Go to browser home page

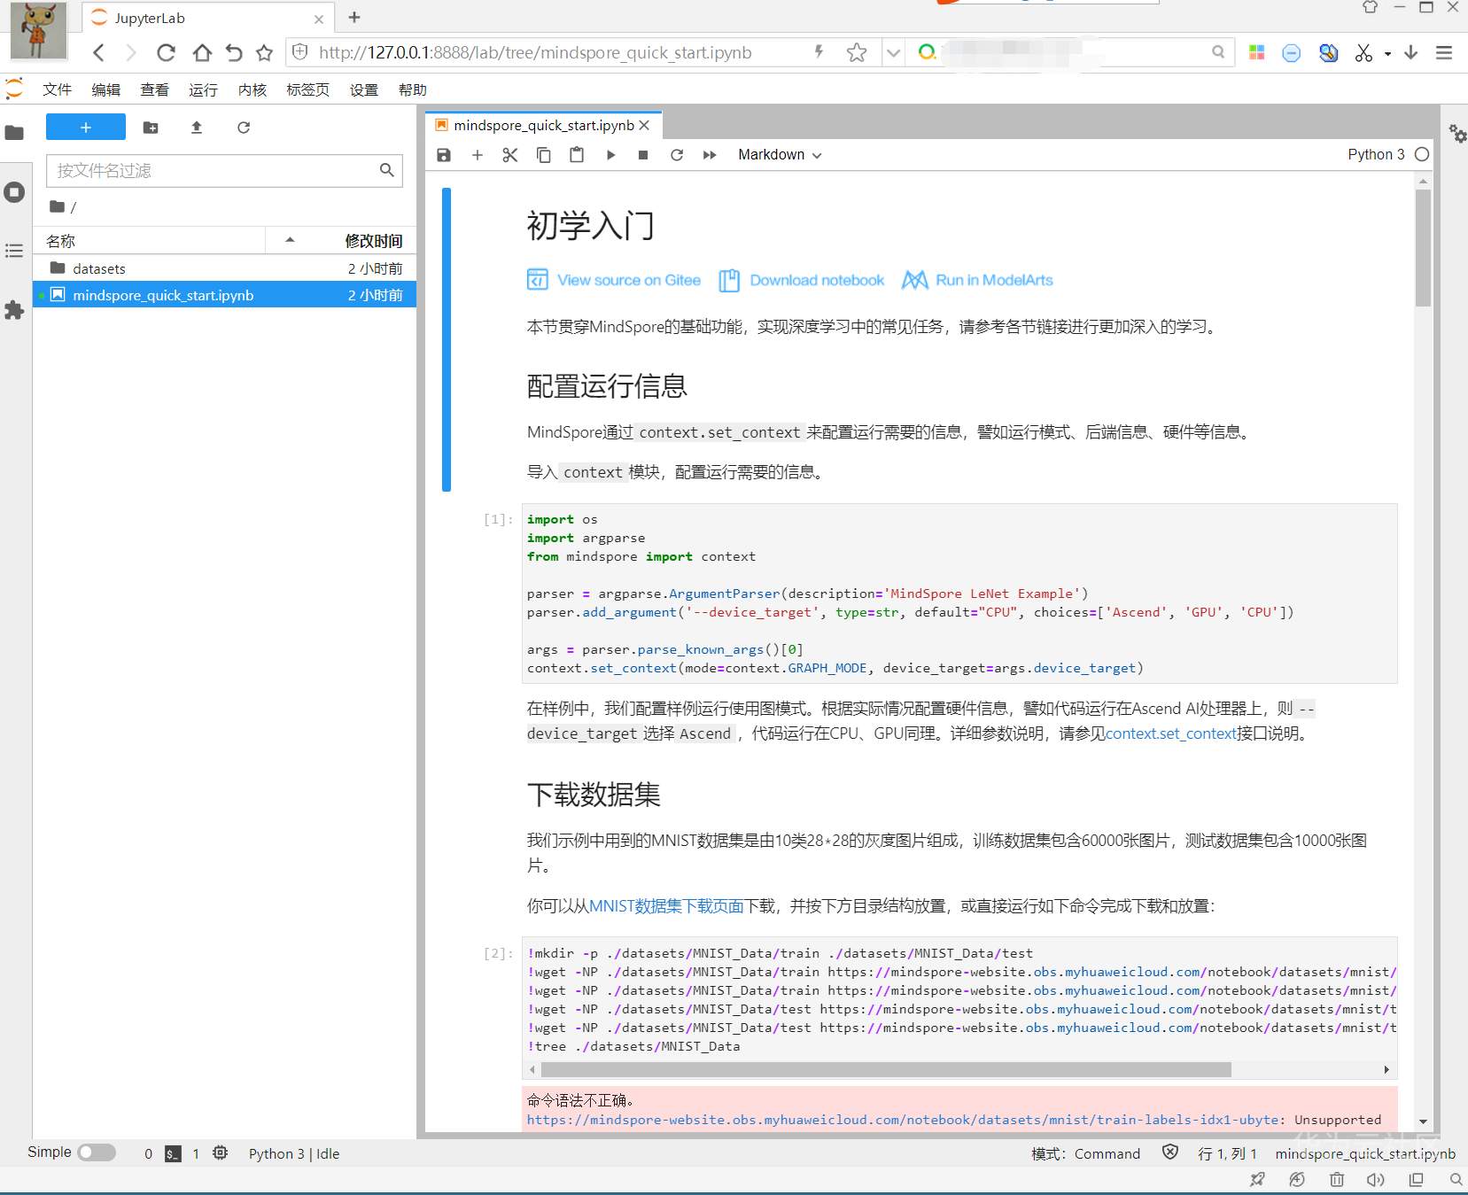[202, 52]
